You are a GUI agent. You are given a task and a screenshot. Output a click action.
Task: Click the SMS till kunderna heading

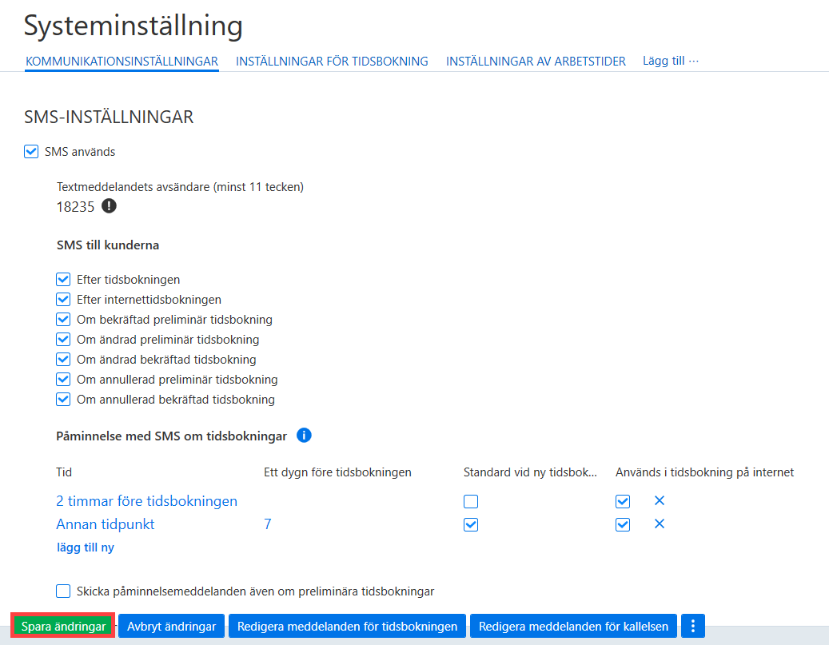tap(108, 245)
